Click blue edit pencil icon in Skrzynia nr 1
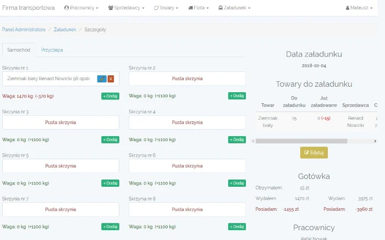 click(101, 79)
